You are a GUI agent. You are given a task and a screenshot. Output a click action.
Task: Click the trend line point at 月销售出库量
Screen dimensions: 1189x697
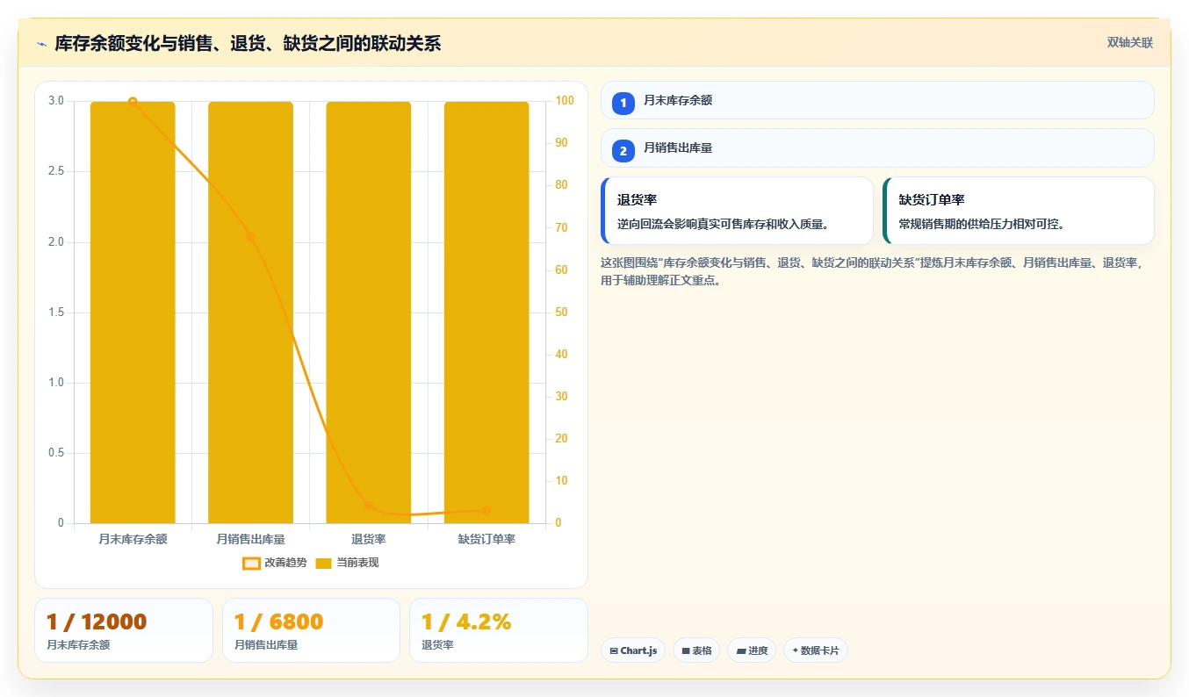point(250,236)
